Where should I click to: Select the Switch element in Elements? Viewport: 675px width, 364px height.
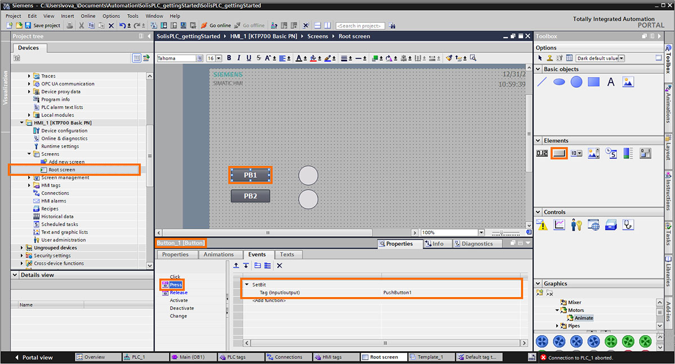coord(645,153)
